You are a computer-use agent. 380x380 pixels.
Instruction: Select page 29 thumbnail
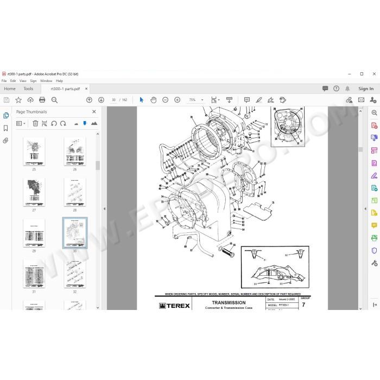(34, 233)
